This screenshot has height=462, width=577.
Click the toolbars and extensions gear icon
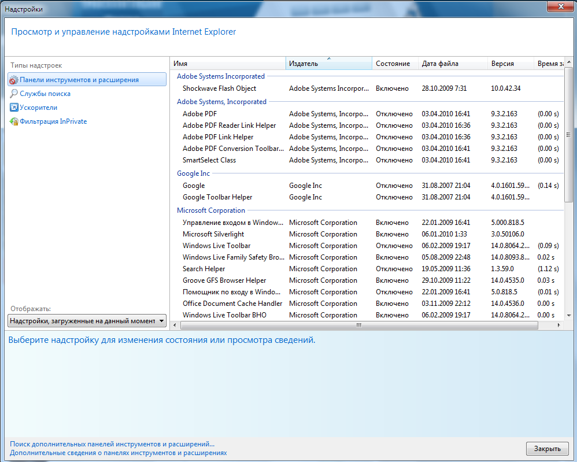tap(14, 80)
